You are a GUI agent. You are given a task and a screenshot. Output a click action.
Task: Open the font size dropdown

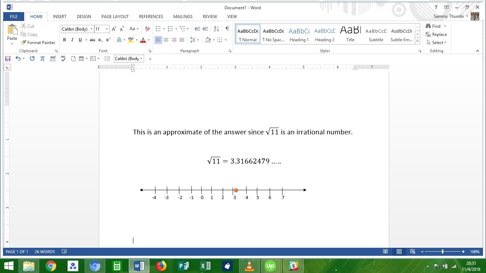tap(107, 29)
